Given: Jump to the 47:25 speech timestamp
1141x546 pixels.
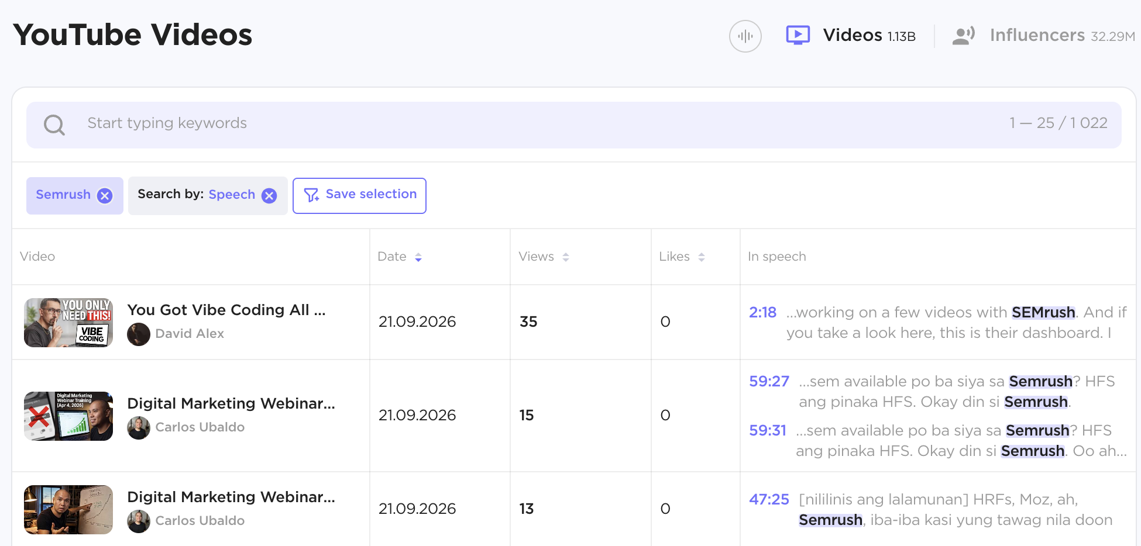Looking at the screenshot, I should click(769, 500).
